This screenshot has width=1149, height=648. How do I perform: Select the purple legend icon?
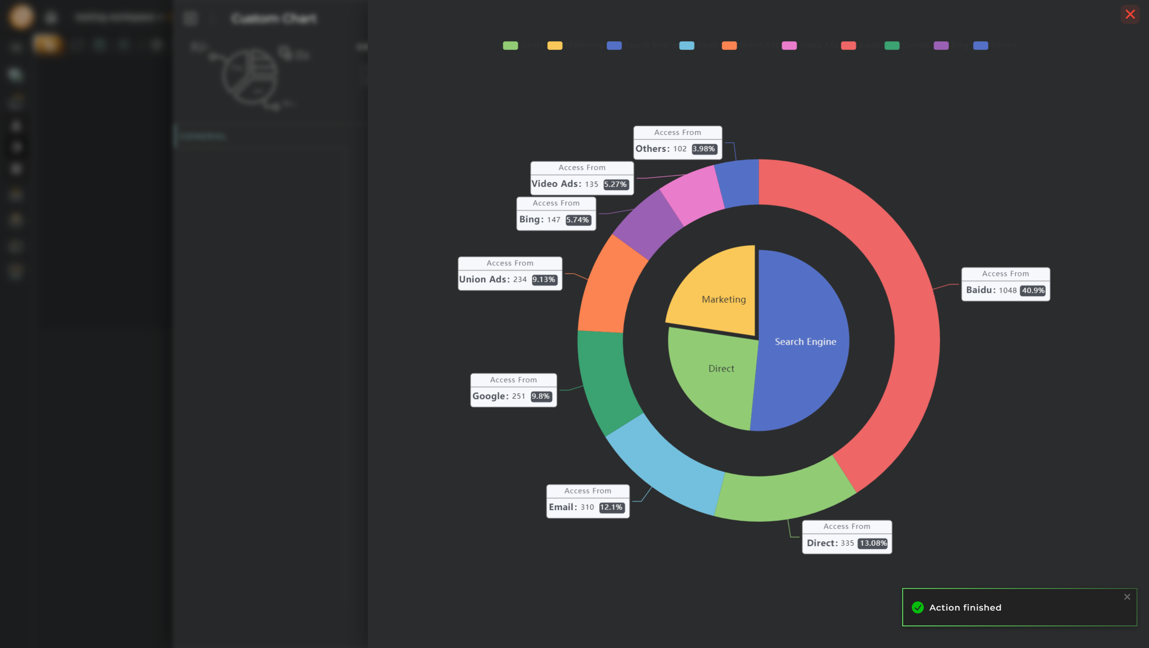942,45
